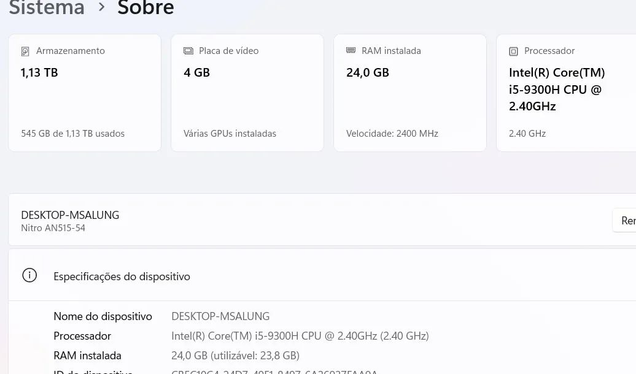Open the RAM instalada summary card
The height and width of the screenshot is (374, 636).
click(409, 92)
